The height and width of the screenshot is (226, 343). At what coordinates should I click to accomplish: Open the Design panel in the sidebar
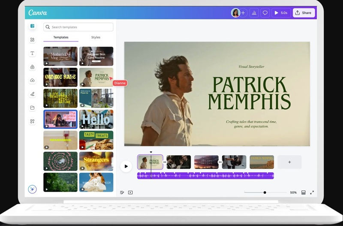pos(33,26)
